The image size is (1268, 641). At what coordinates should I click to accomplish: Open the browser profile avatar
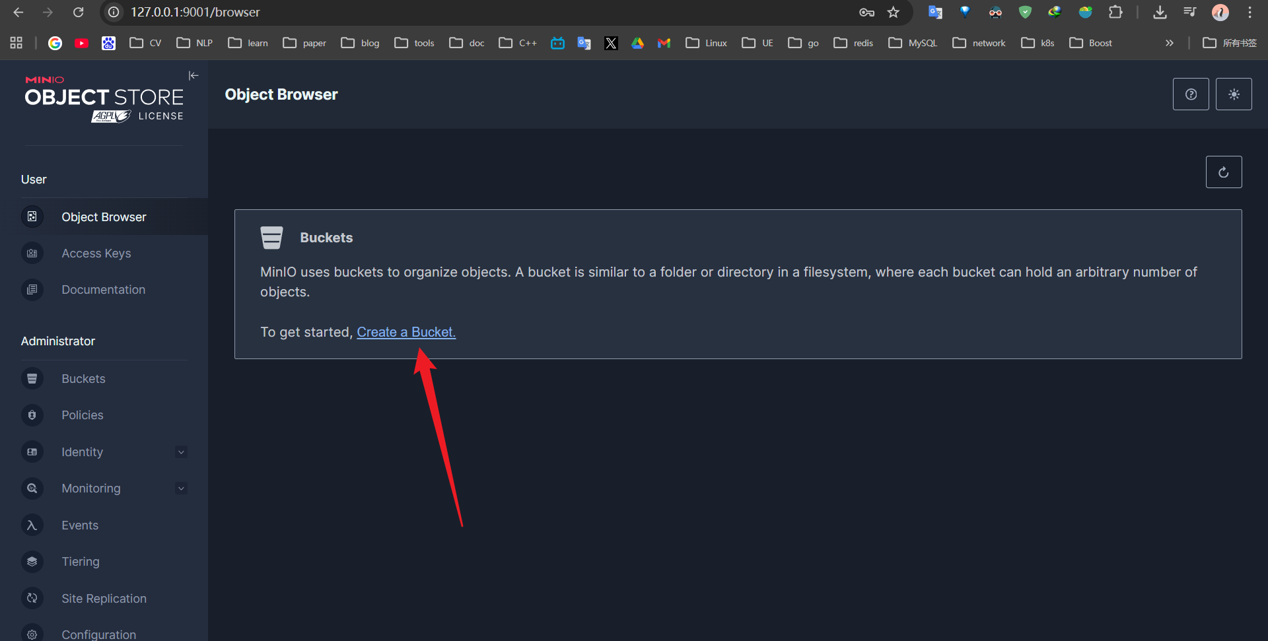click(1220, 12)
